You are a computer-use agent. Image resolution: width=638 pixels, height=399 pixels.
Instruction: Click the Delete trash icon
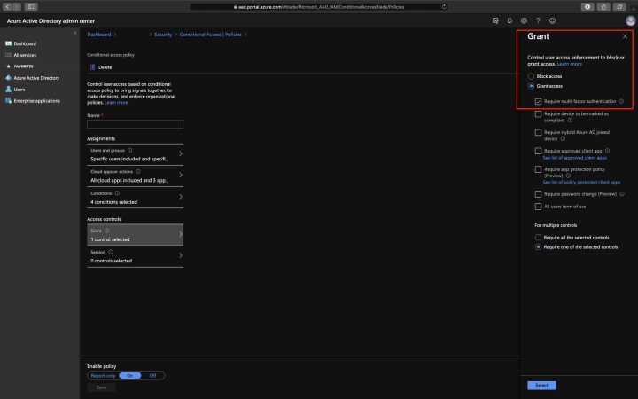[x=92, y=67]
